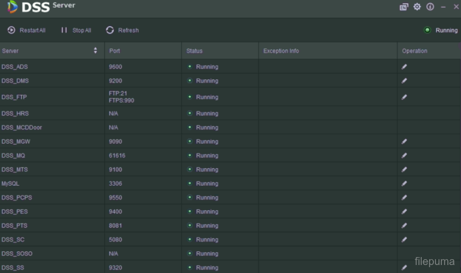This screenshot has height=273, width=461.
Task: Click the edit icon for DSS_PTS
Action: [x=404, y=226]
